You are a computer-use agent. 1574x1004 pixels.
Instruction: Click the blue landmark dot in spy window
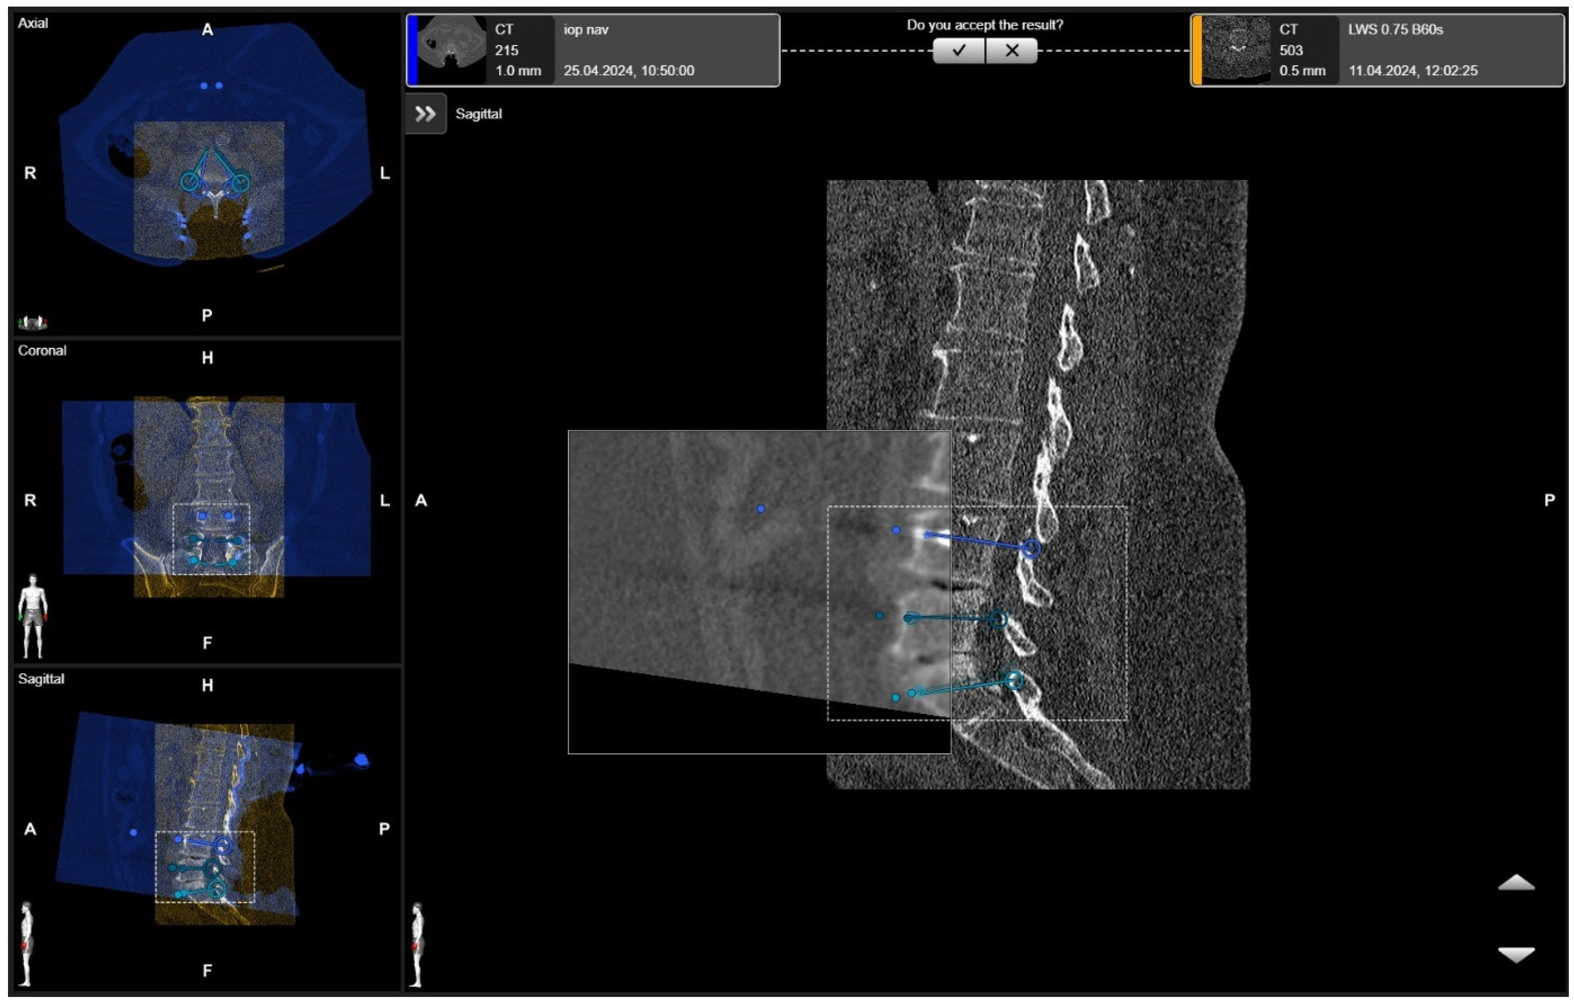[x=760, y=508]
